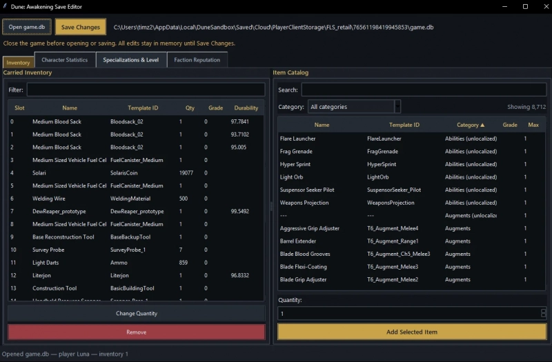The height and width of the screenshot is (362, 552).
Task: Click status bar text Opened game.db
Action: tap(66, 354)
